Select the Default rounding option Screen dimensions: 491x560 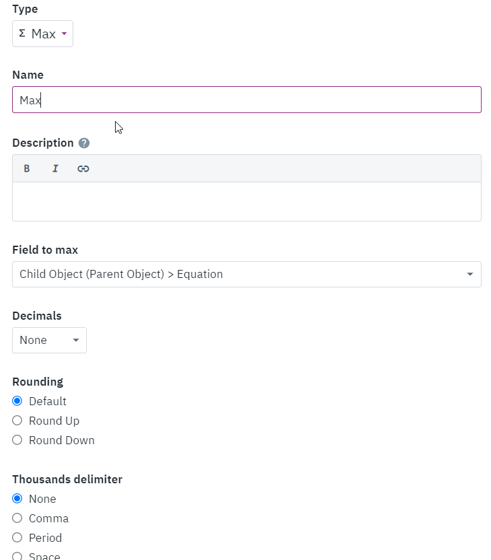tap(17, 401)
